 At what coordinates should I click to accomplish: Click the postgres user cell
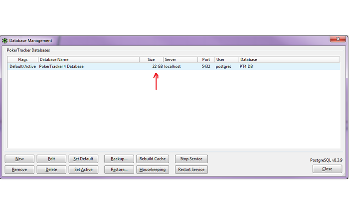click(x=223, y=66)
